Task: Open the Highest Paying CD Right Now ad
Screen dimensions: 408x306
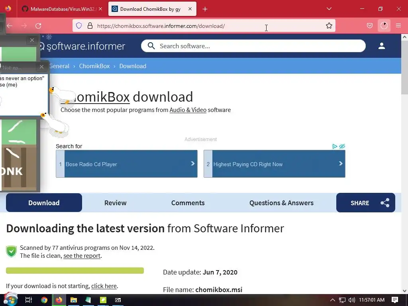Action: click(x=274, y=164)
